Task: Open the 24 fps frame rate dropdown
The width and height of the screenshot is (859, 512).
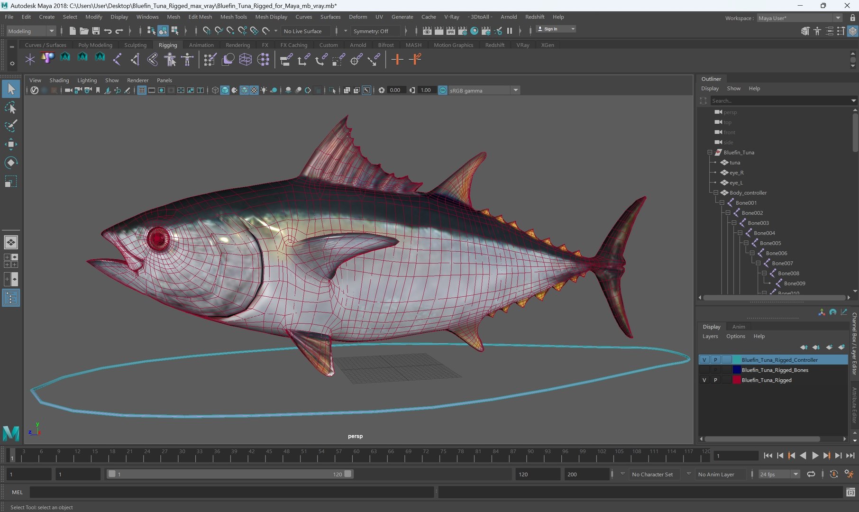Action: (779, 474)
